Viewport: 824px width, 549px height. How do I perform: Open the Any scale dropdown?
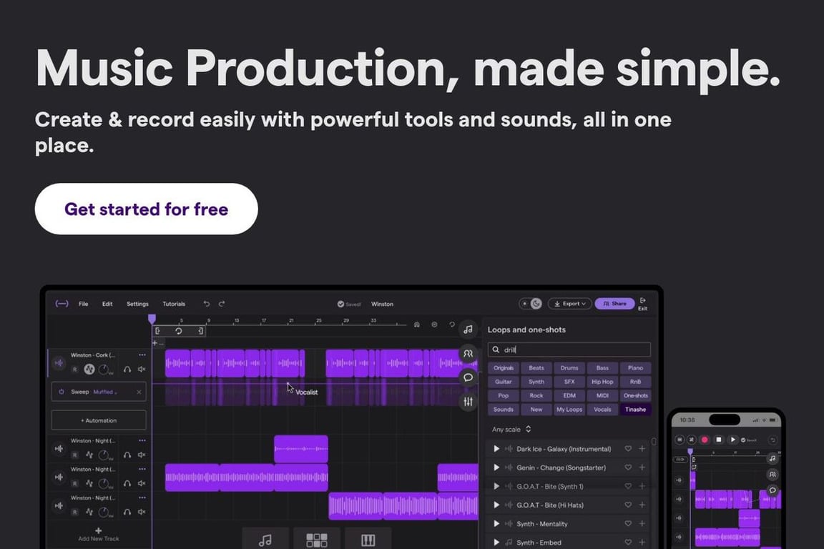coord(511,430)
